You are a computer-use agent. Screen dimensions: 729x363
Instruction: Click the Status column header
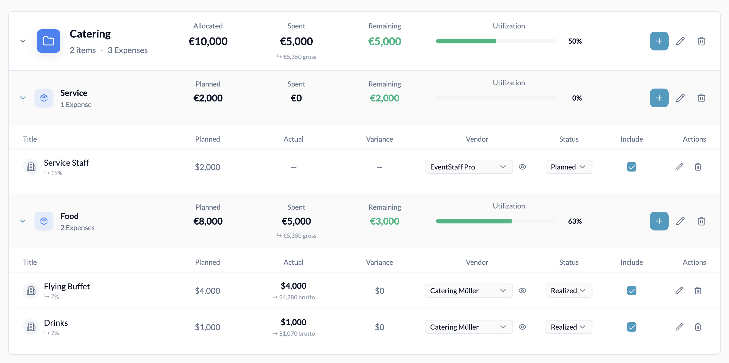569,139
